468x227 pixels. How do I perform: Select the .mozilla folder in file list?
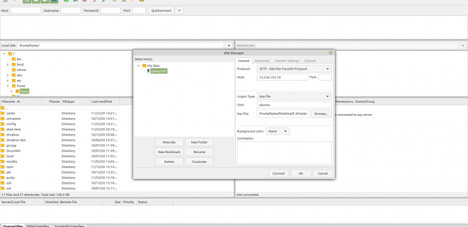pyautogui.click(x=11, y=161)
